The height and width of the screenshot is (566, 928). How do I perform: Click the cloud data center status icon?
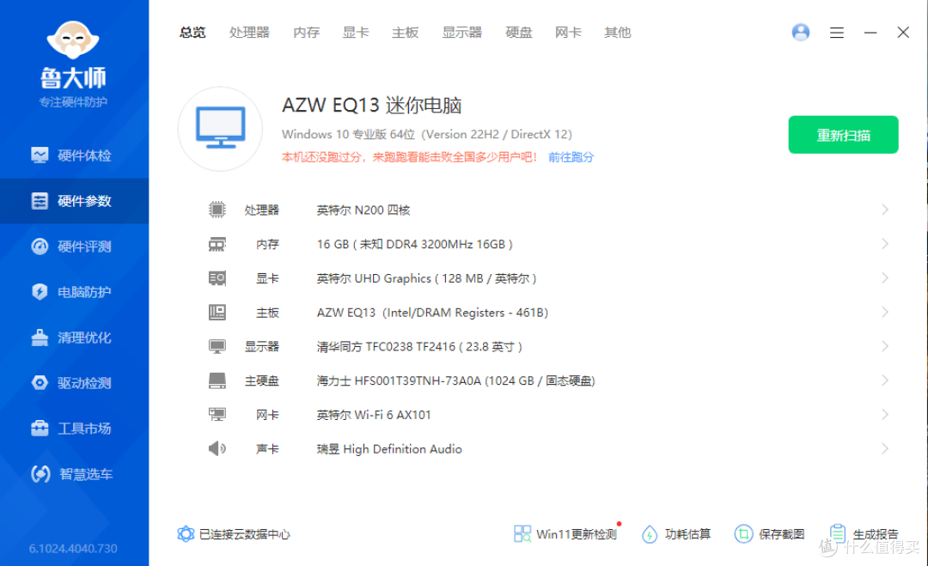point(186,534)
